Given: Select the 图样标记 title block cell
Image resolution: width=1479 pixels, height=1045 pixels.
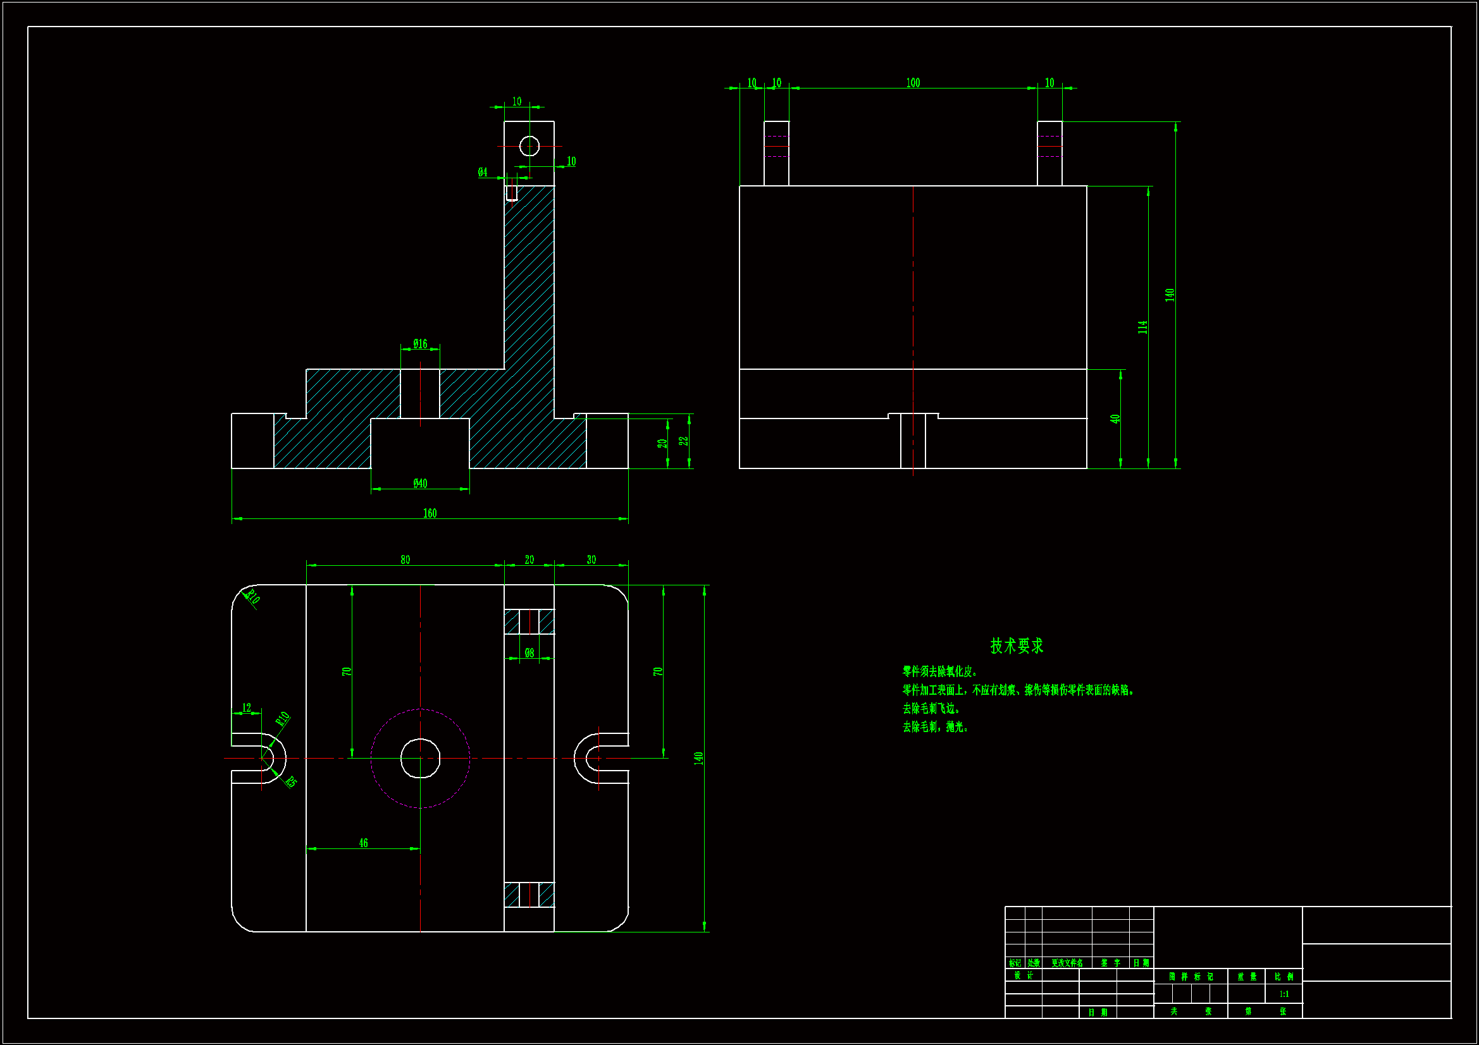Looking at the screenshot, I should 1191,977.
